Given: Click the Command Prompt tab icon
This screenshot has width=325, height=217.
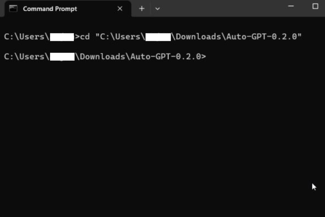Looking at the screenshot, I should pos(13,9).
